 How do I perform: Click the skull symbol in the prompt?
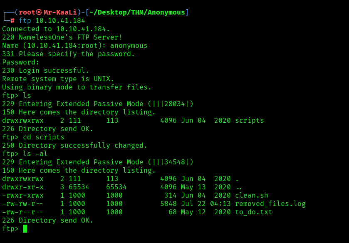[40, 12]
